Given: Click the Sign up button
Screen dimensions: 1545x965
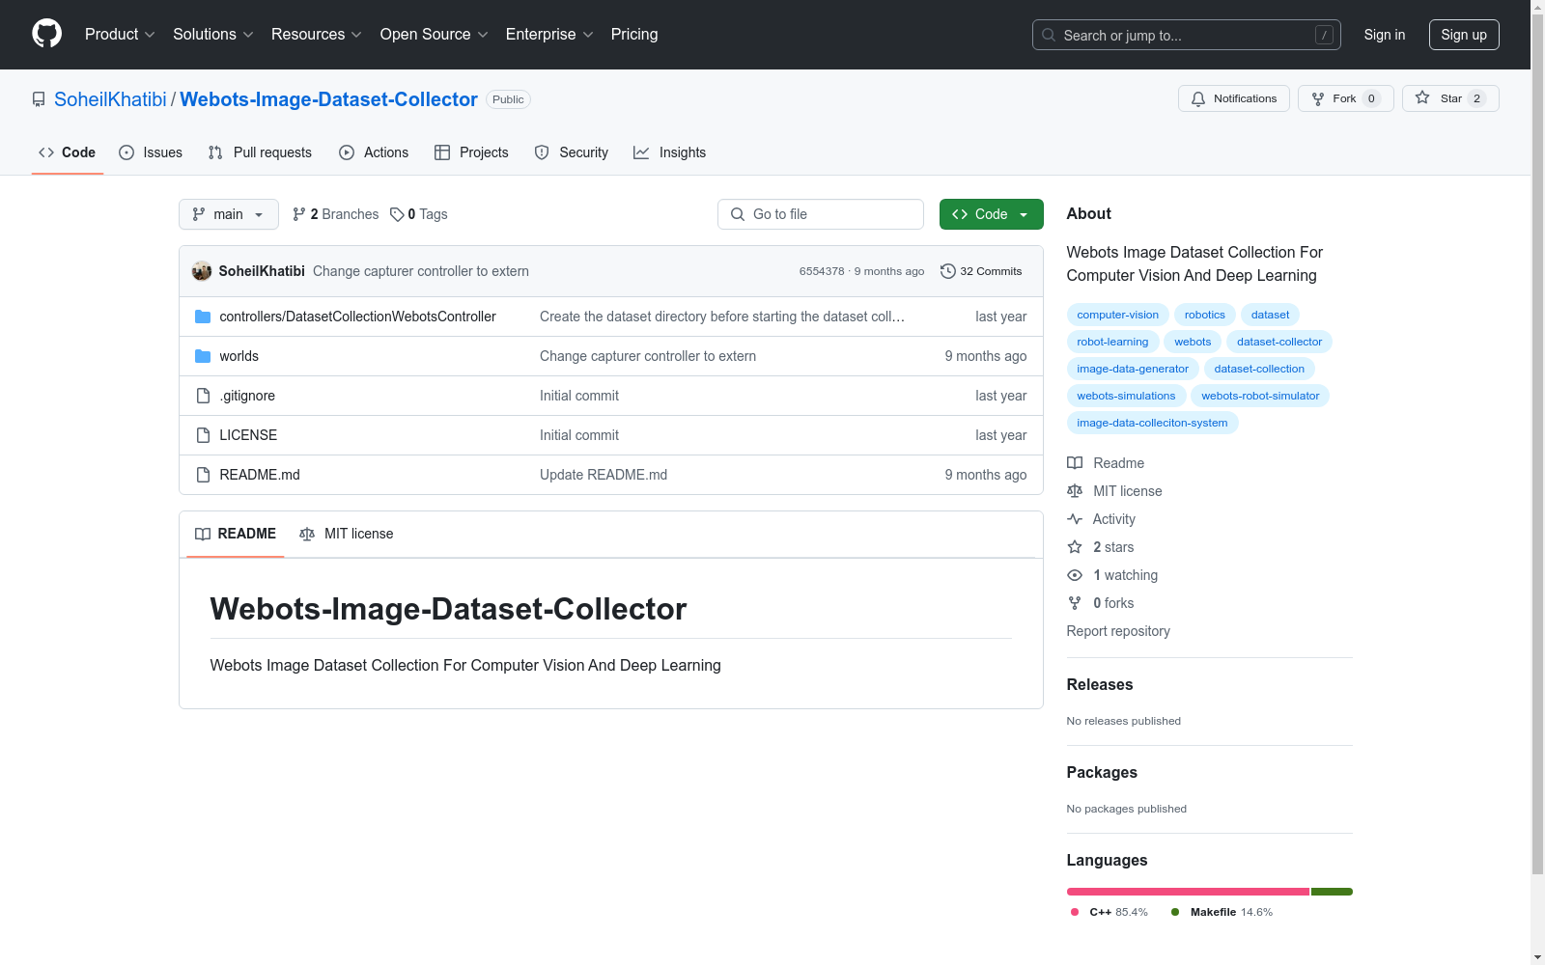Looking at the screenshot, I should (1464, 35).
